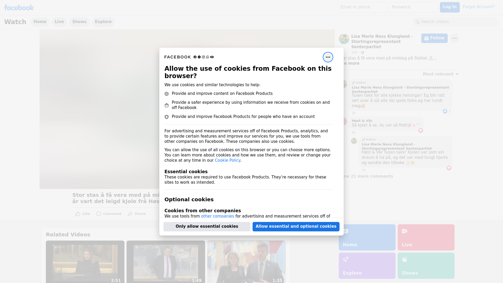Click the post author name heading
The image size is (503, 283).
382,41
